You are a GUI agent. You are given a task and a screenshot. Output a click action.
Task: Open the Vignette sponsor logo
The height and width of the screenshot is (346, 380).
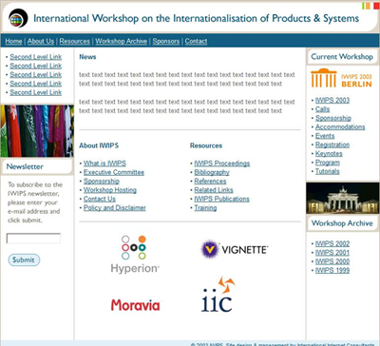click(x=235, y=249)
